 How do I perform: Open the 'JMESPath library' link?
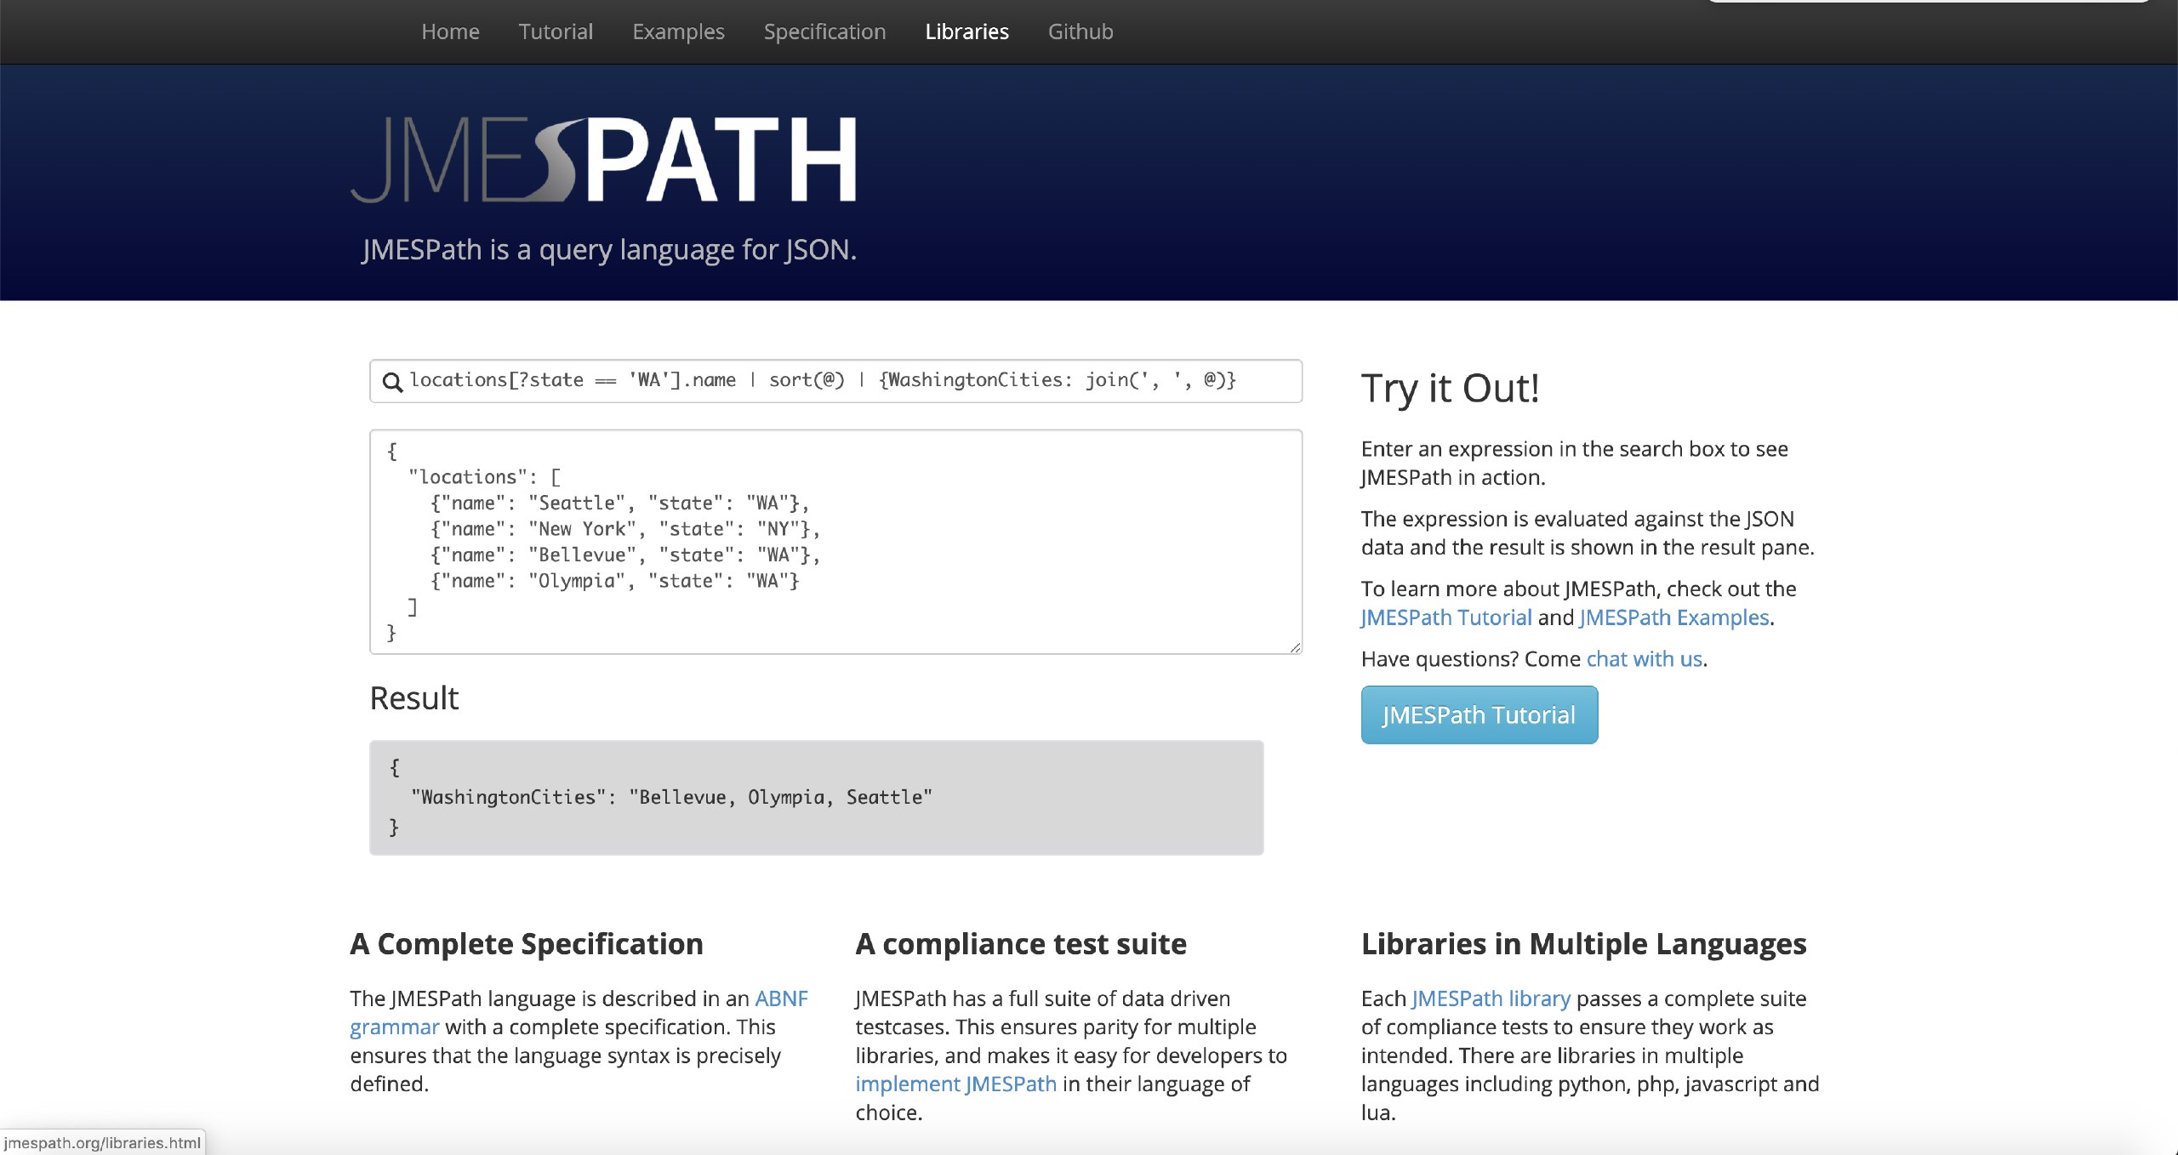point(1491,998)
